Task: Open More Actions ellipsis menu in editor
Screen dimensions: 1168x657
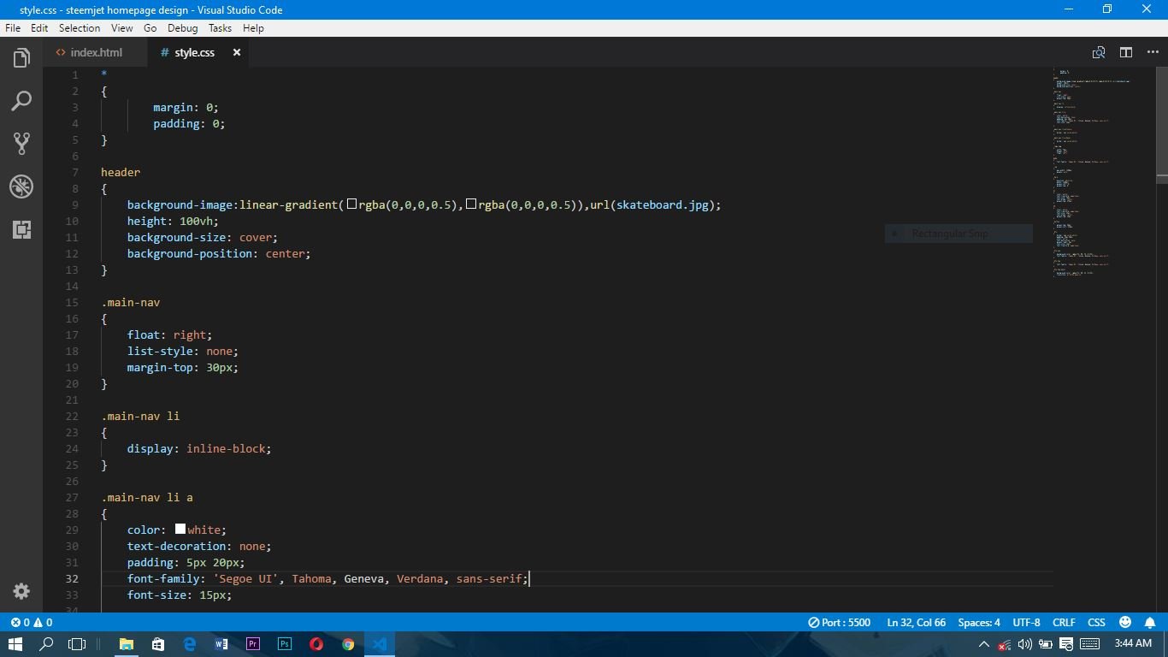Action: (1153, 52)
